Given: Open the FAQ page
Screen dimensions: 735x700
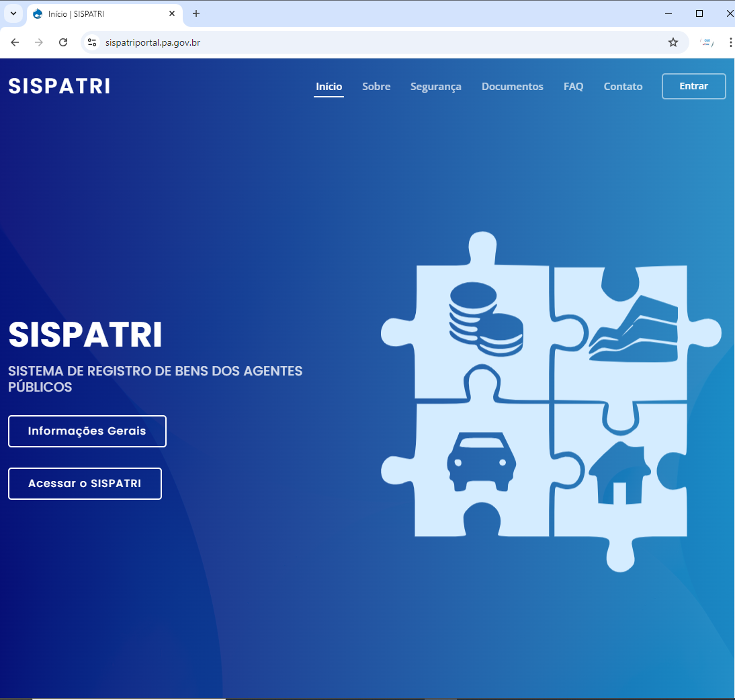Looking at the screenshot, I should pos(573,87).
